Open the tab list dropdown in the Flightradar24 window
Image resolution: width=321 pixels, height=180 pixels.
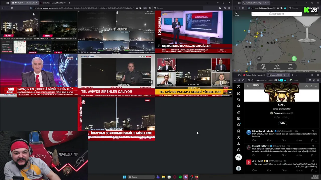[296, 3]
